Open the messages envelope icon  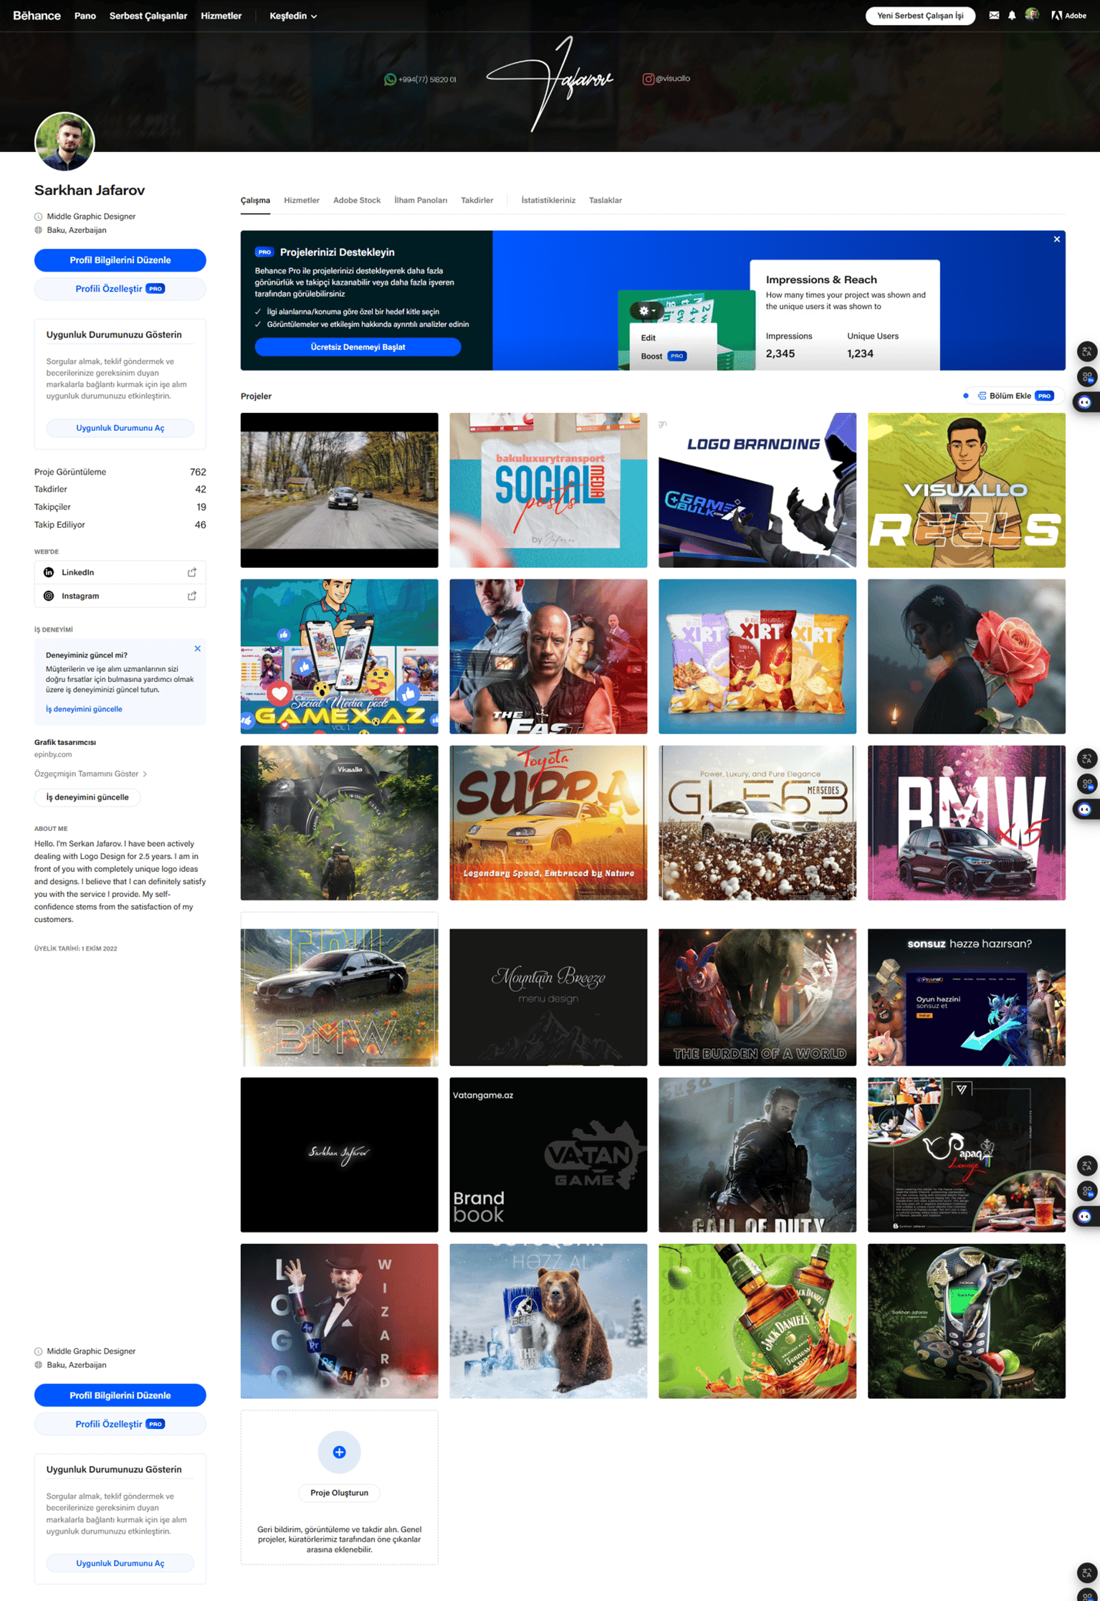[x=994, y=15]
